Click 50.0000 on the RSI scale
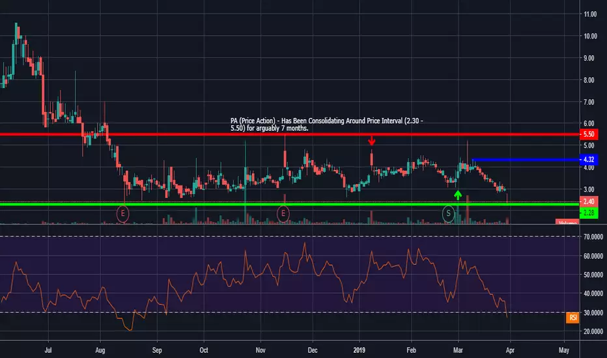 [593, 275]
